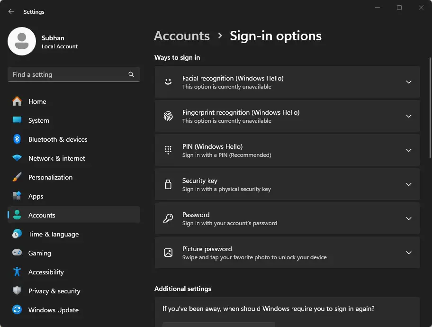The width and height of the screenshot is (432, 327).
Task: Expand the PIN (Windows Hello) chevron
Action: [x=409, y=150]
